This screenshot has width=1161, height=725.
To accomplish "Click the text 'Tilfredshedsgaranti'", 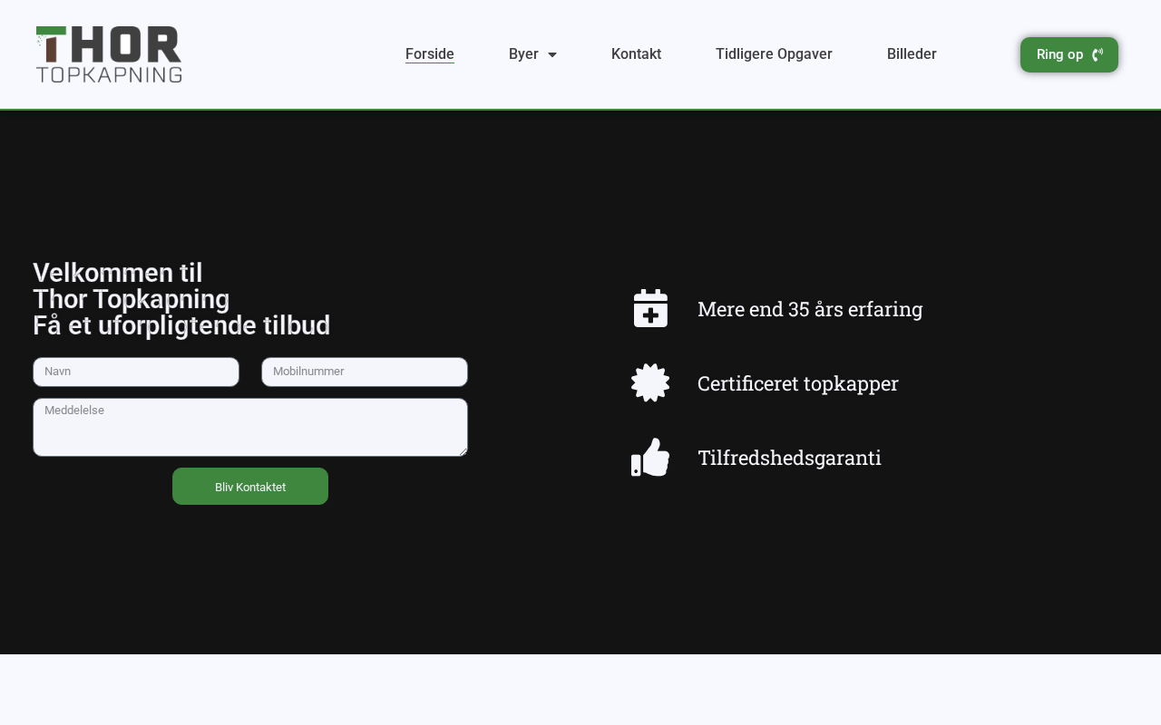I will click(x=790, y=458).
